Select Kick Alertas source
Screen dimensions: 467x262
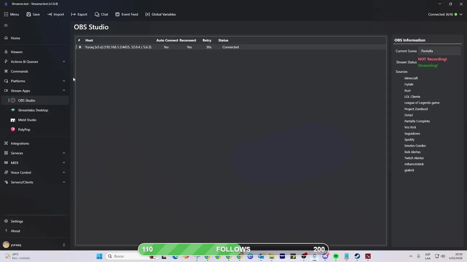(x=412, y=152)
